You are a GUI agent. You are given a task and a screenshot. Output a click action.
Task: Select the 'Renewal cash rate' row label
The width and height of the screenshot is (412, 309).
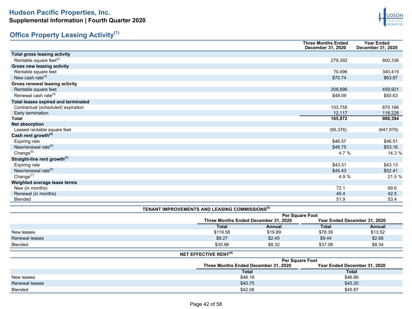(35, 95)
